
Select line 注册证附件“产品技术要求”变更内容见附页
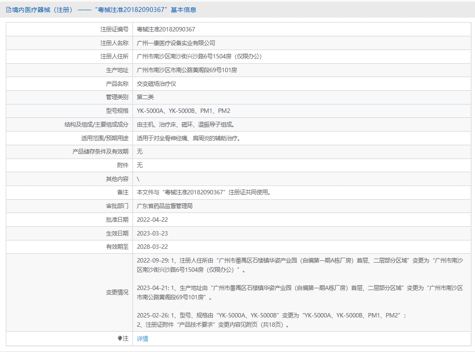tap(213, 325)
